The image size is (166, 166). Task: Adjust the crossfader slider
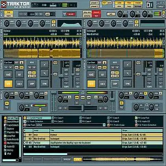(x=83, y=108)
